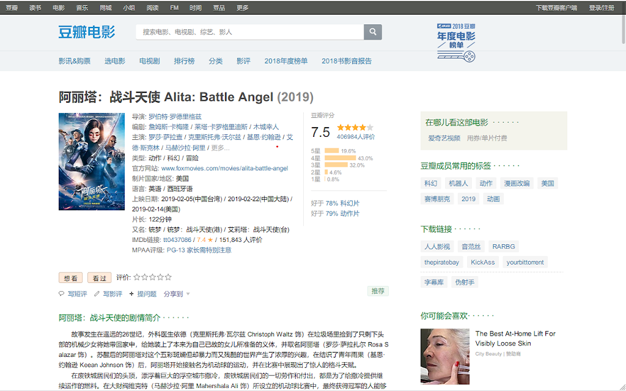
Task: Open 同城 in the top navigation
Action: click(x=106, y=7)
